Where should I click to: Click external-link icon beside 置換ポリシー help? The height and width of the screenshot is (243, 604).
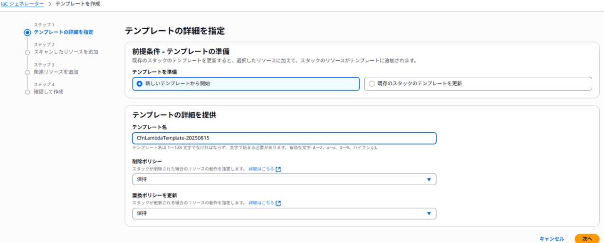coord(278,203)
